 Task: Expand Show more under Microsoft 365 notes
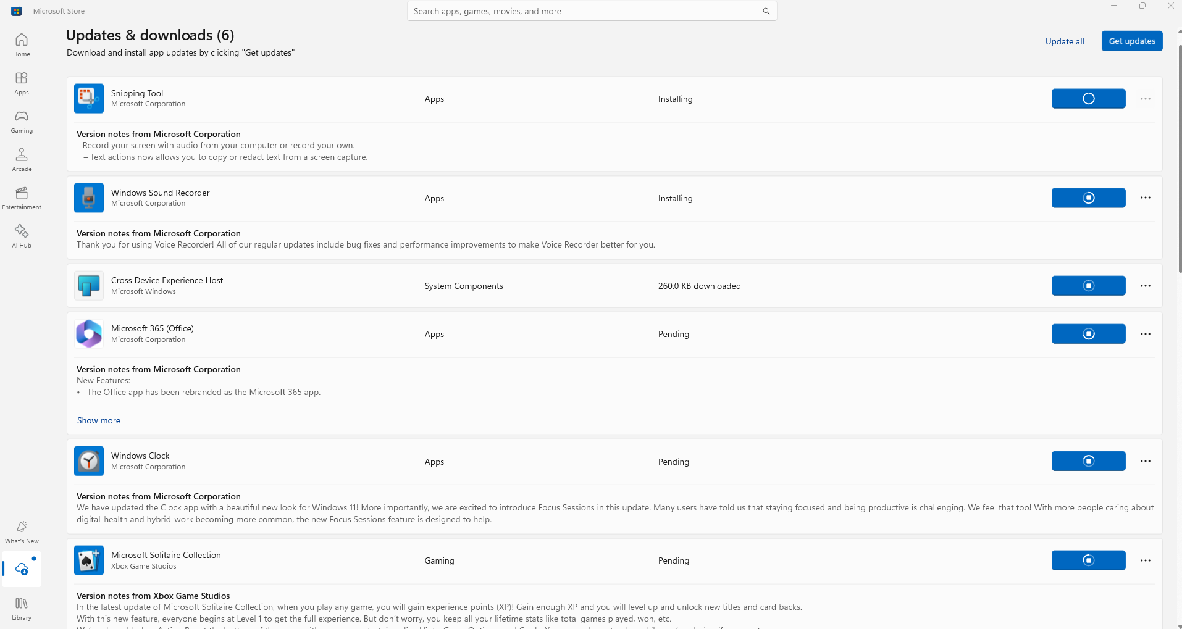[x=99, y=420]
